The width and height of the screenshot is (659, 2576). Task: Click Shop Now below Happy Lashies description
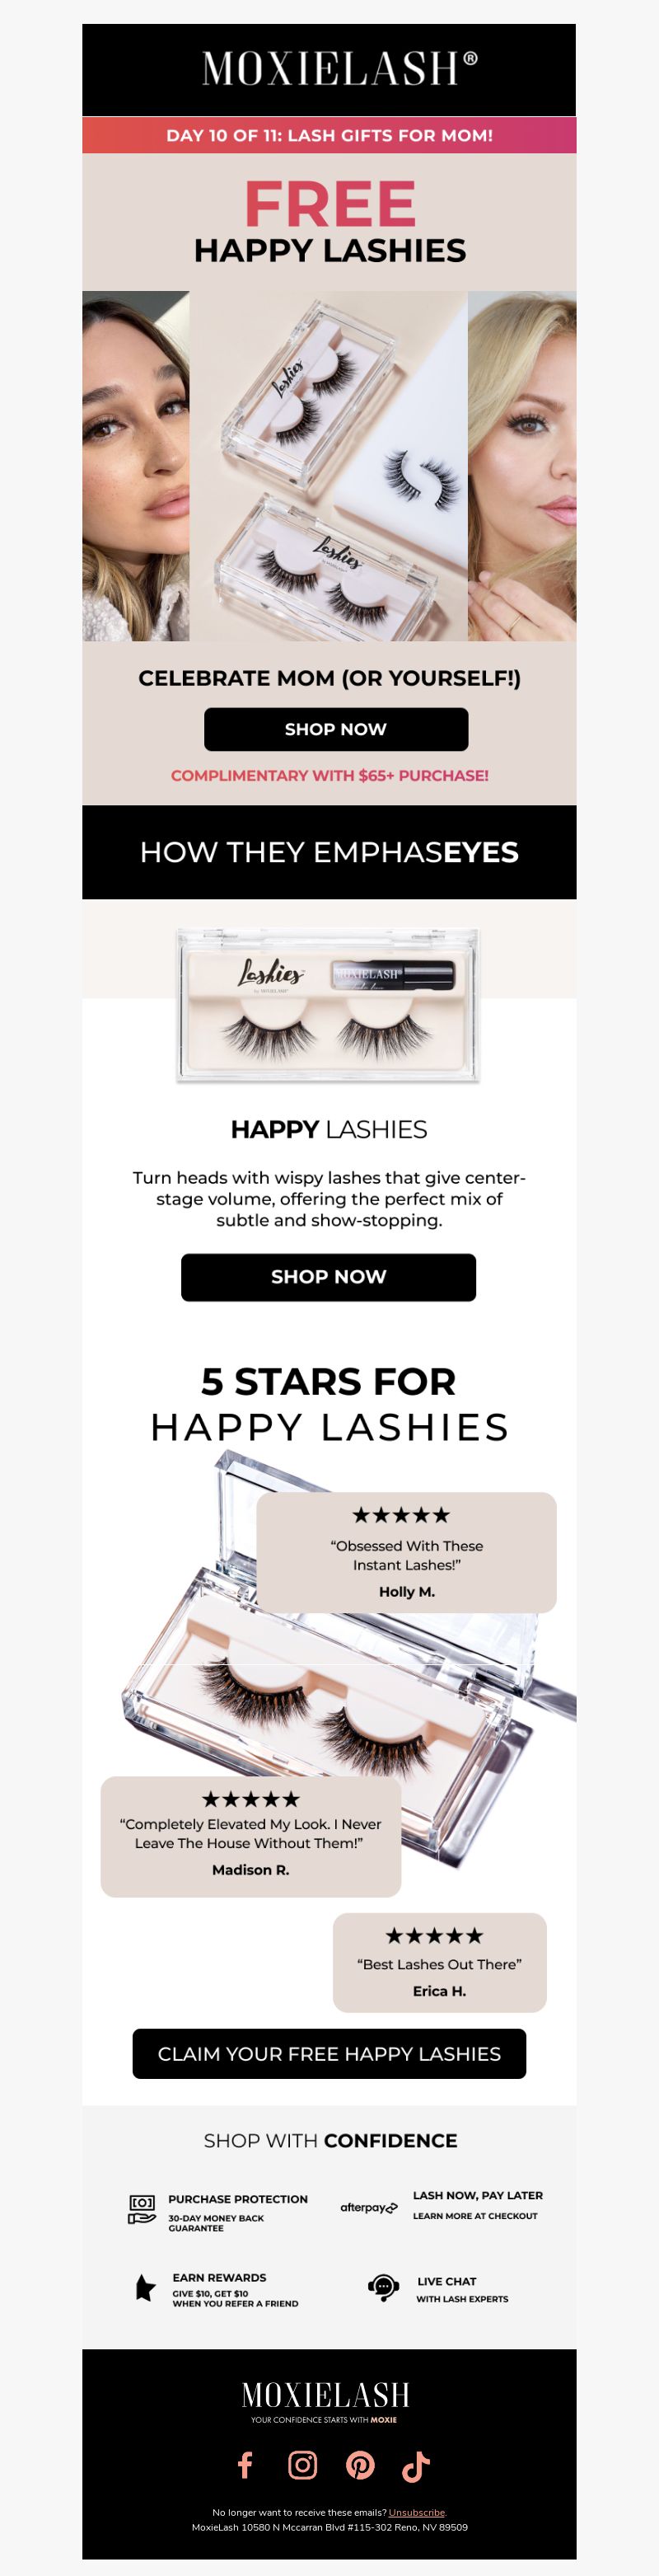pos(328,1277)
